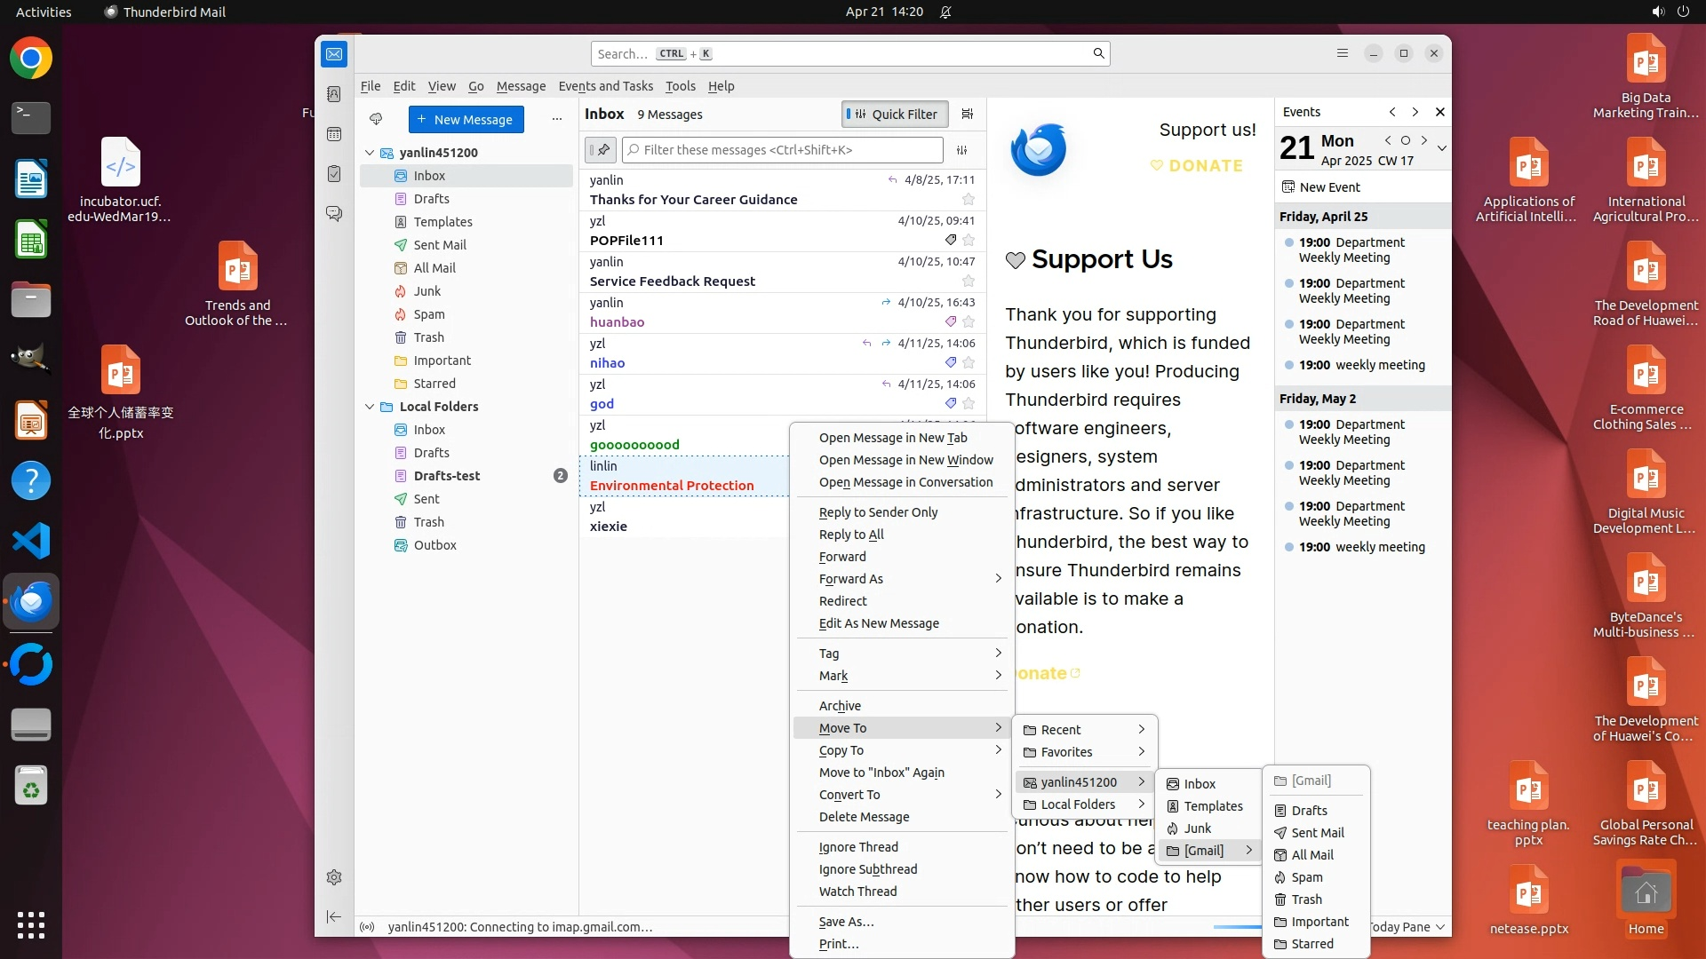The width and height of the screenshot is (1706, 959).
Task: Choose Delete Message from context menu
Action: click(x=864, y=817)
